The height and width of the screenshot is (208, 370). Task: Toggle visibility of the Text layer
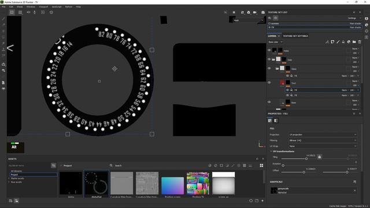pos(269,83)
